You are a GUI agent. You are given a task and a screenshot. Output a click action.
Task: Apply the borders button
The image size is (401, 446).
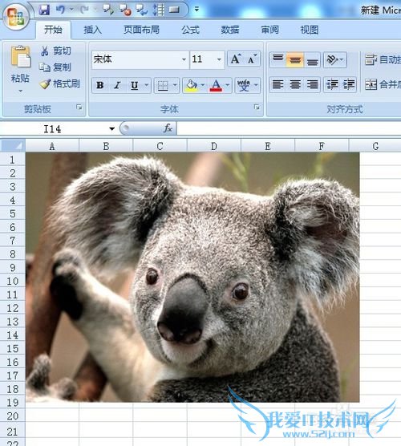tap(163, 85)
